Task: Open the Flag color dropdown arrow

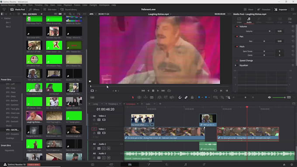Action: tap(202, 97)
